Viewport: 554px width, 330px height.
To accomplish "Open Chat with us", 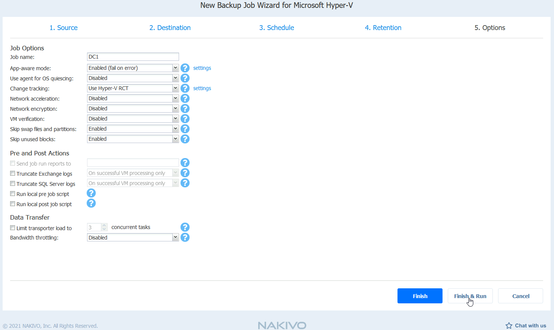I will point(530,325).
